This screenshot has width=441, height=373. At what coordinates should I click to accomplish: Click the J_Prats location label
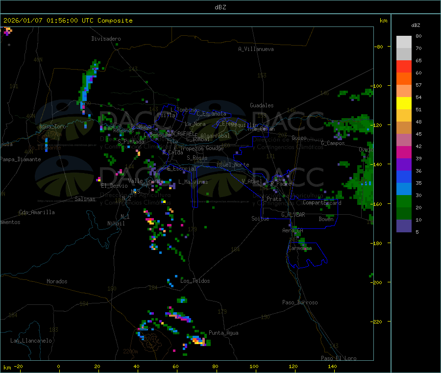[x=271, y=199]
